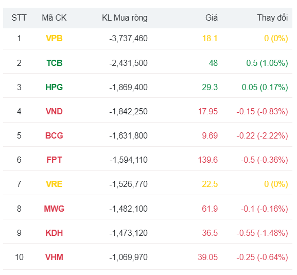Click rank number 10 in STT column
297x275 pixels.
19,257
